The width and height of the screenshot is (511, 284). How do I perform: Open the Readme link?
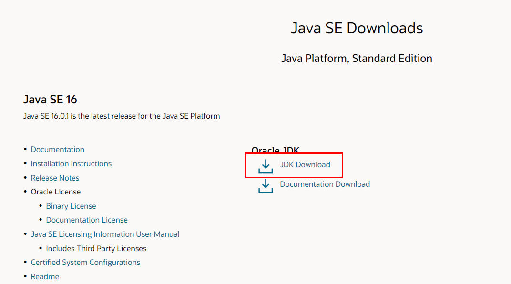point(45,277)
